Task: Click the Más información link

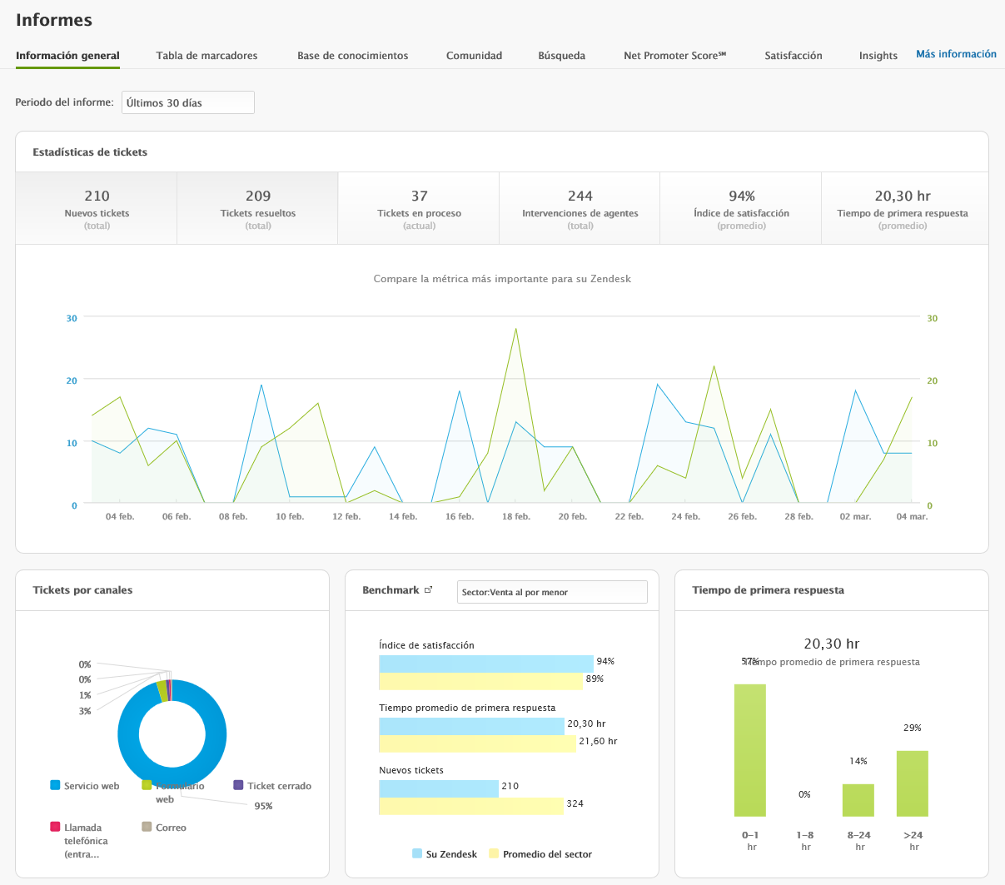Action: [x=956, y=53]
